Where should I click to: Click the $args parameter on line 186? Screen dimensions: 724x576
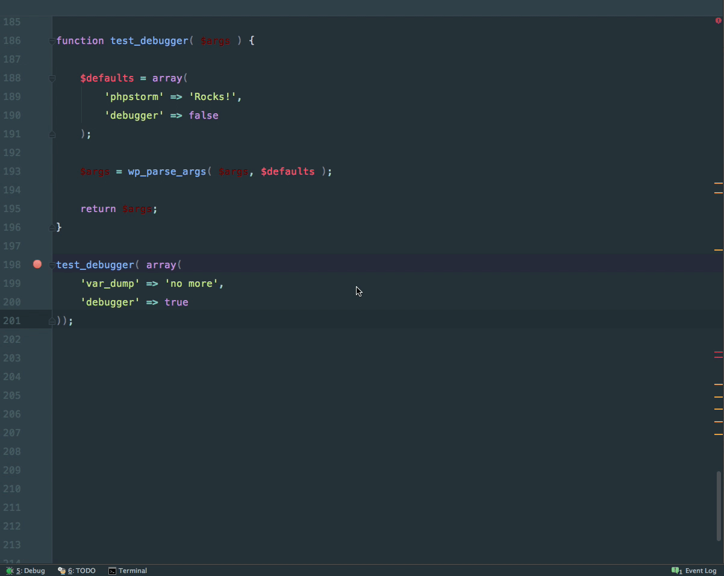click(216, 40)
